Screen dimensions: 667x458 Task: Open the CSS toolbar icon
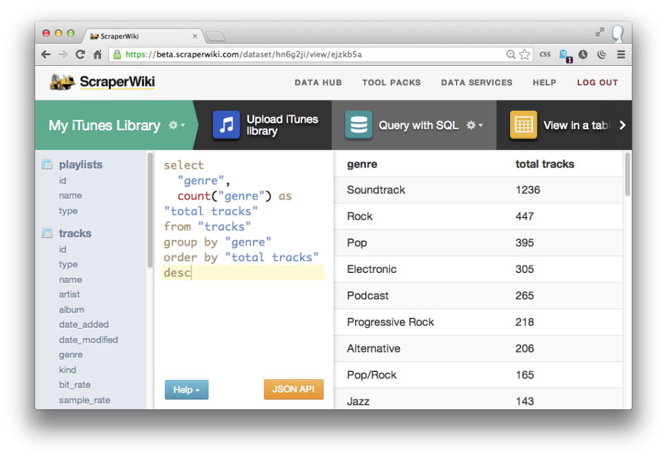coord(545,54)
